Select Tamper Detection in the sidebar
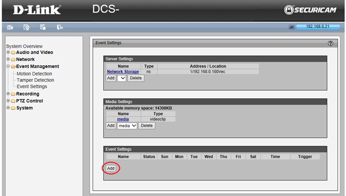Viewport: 346px width, 196px height. 35,80
